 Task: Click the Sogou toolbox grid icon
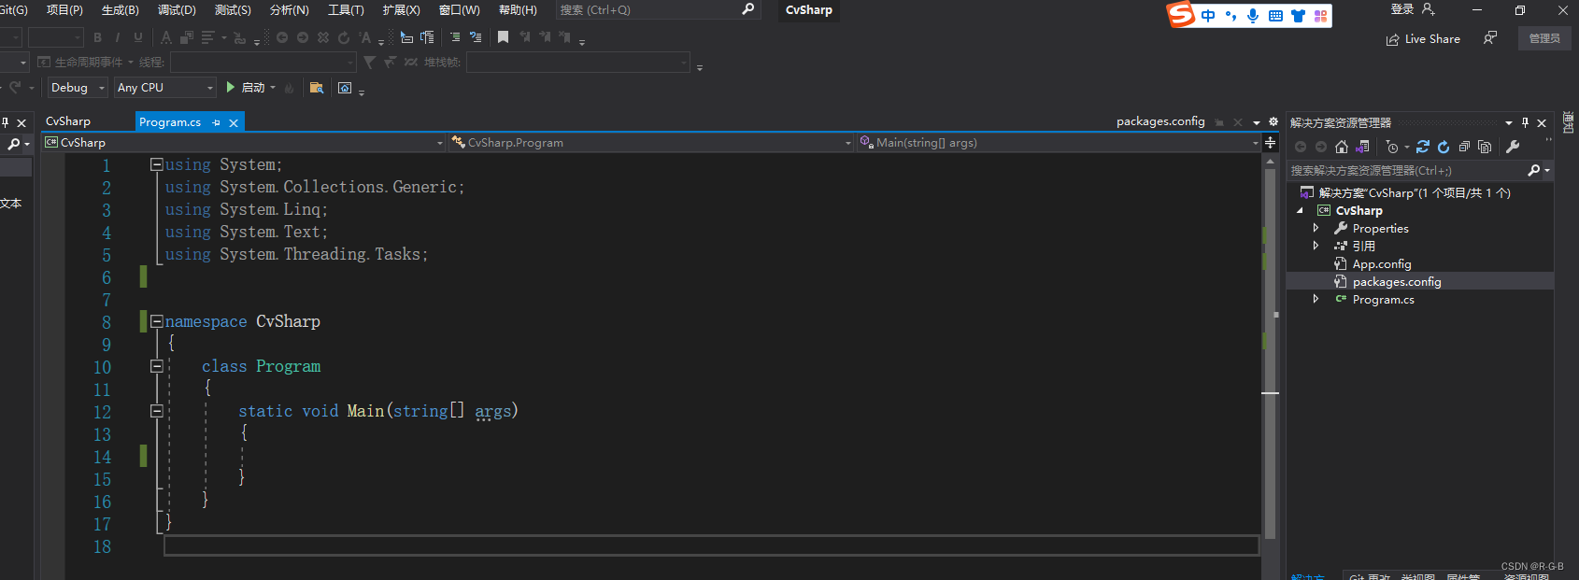1320,16
